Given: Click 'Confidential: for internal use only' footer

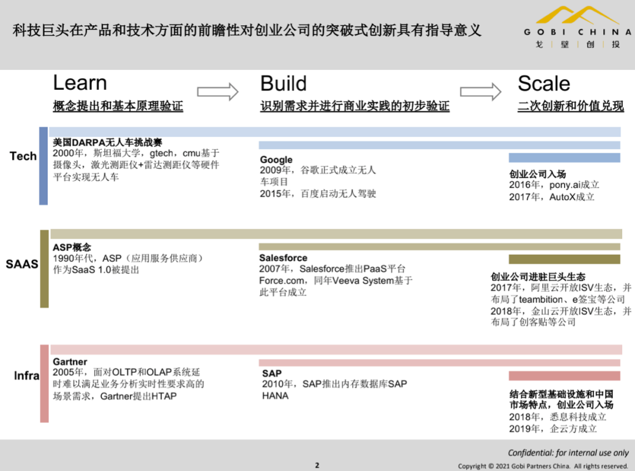Looking at the screenshot, I should pos(568,453).
